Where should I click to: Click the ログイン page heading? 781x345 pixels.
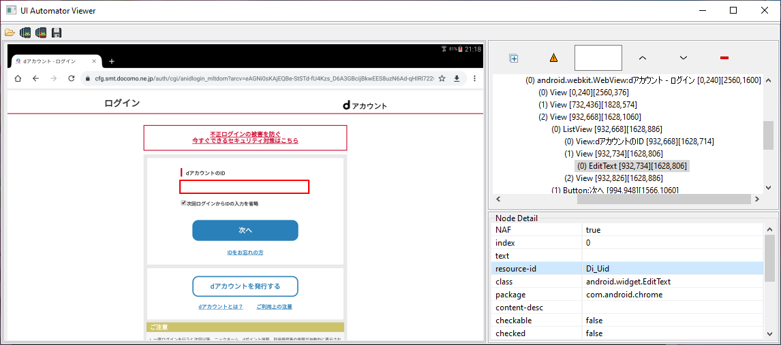(122, 103)
